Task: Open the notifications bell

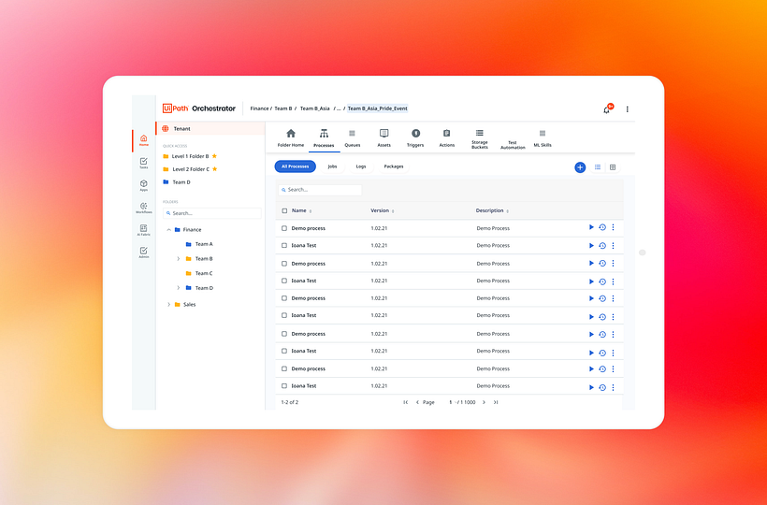Action: click(606, 110)
